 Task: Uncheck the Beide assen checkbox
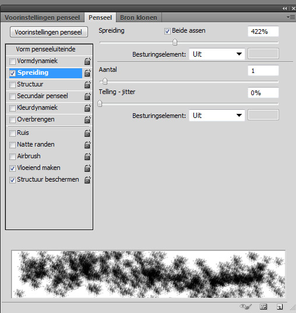[167, 31]
